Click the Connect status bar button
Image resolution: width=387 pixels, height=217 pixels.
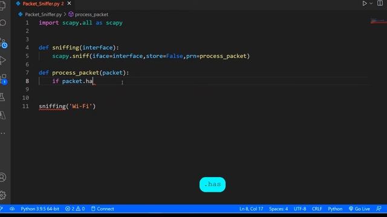[x=102, y=209]
